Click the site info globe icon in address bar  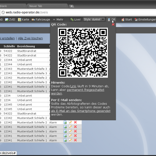(x=3, y=12)
